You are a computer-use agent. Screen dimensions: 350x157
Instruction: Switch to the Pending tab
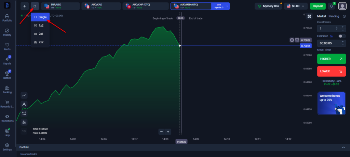(334, 16)
